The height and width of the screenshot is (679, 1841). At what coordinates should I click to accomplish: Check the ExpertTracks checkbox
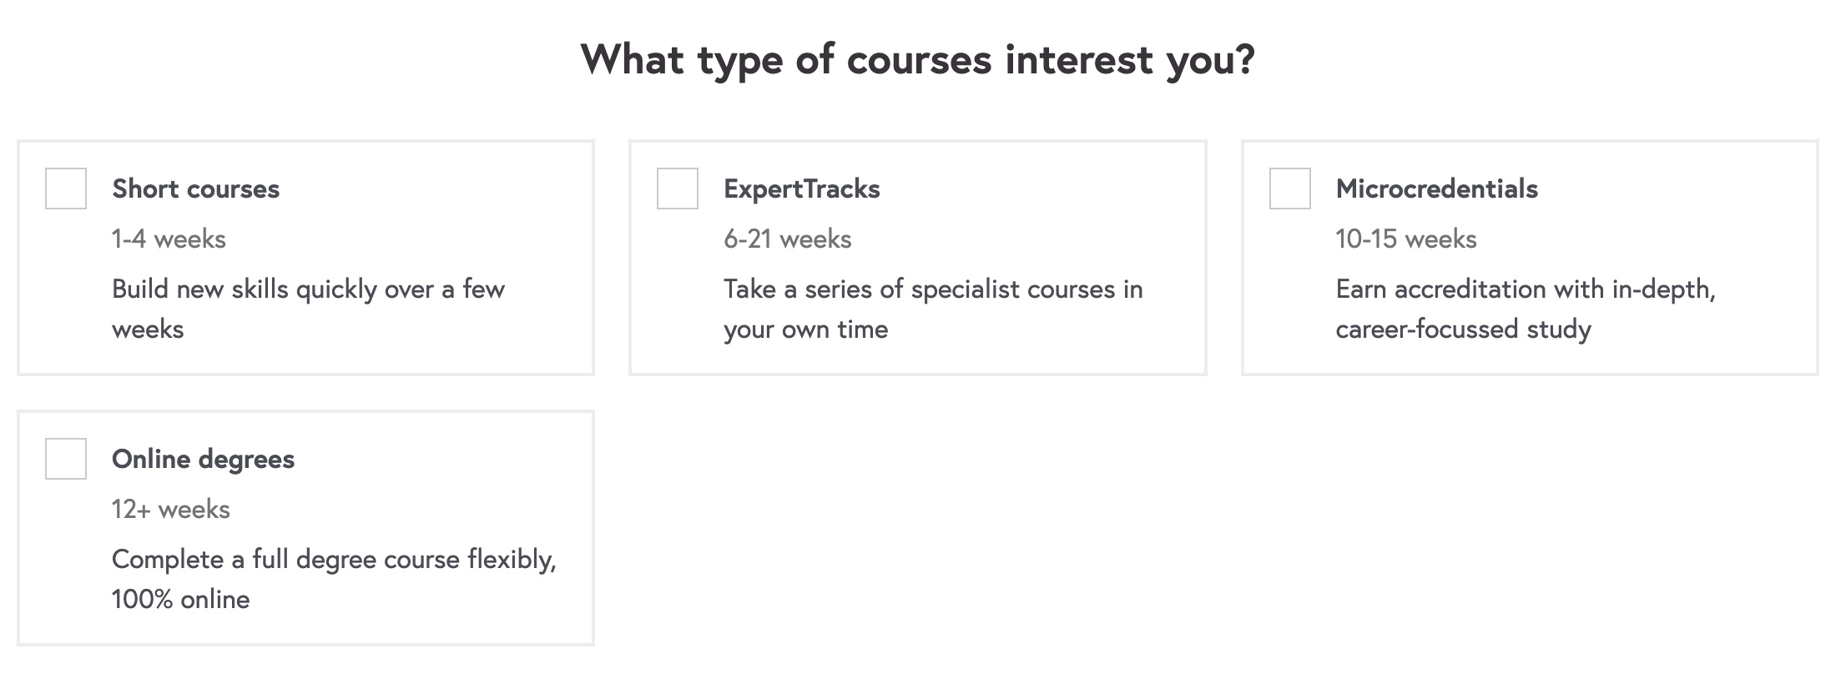coord(677,189)
